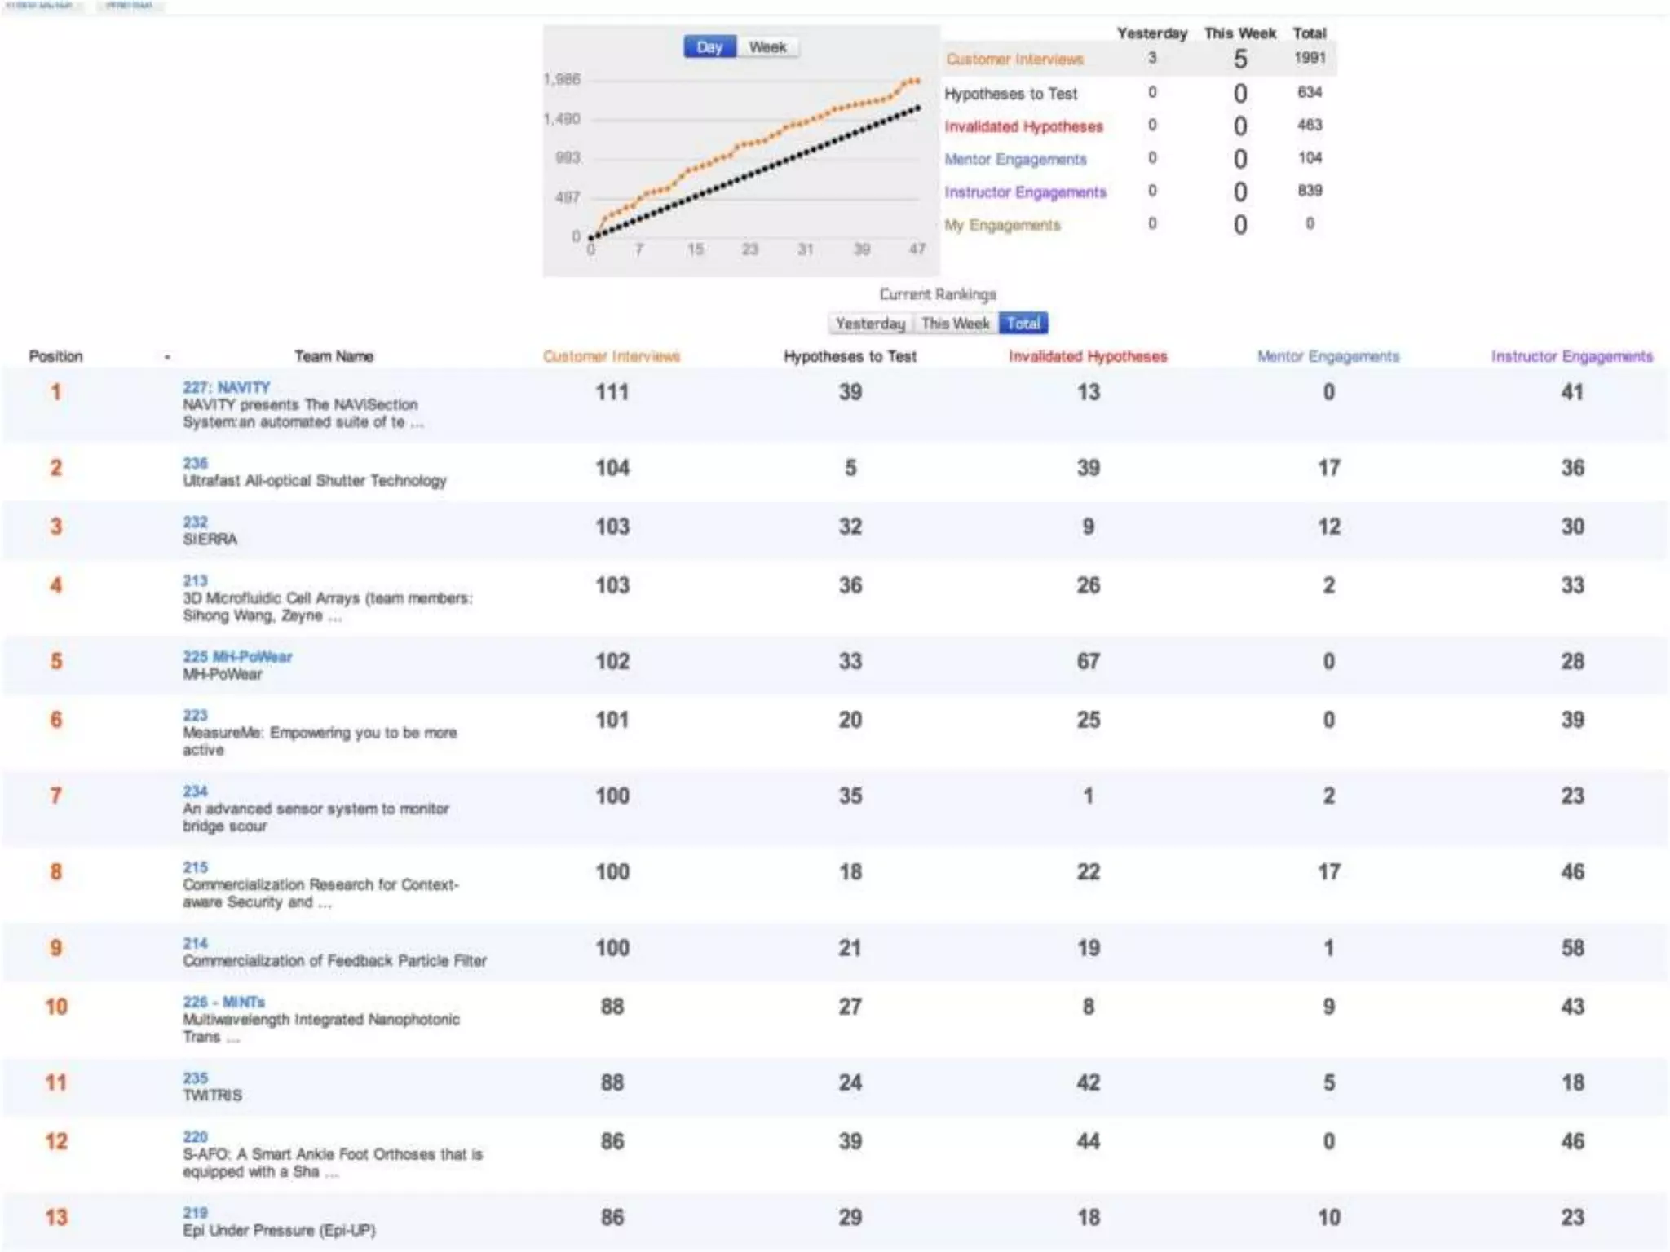The height and width of the screenshot is (1252, 1670).
Task: Sort by Customer Interviews column header
Action: click(x=611, y=356)
